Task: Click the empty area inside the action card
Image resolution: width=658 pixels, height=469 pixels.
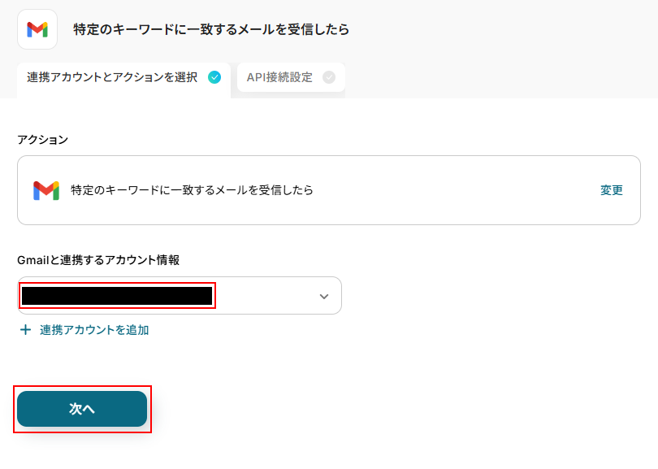Action: click(x=455, y=190)
